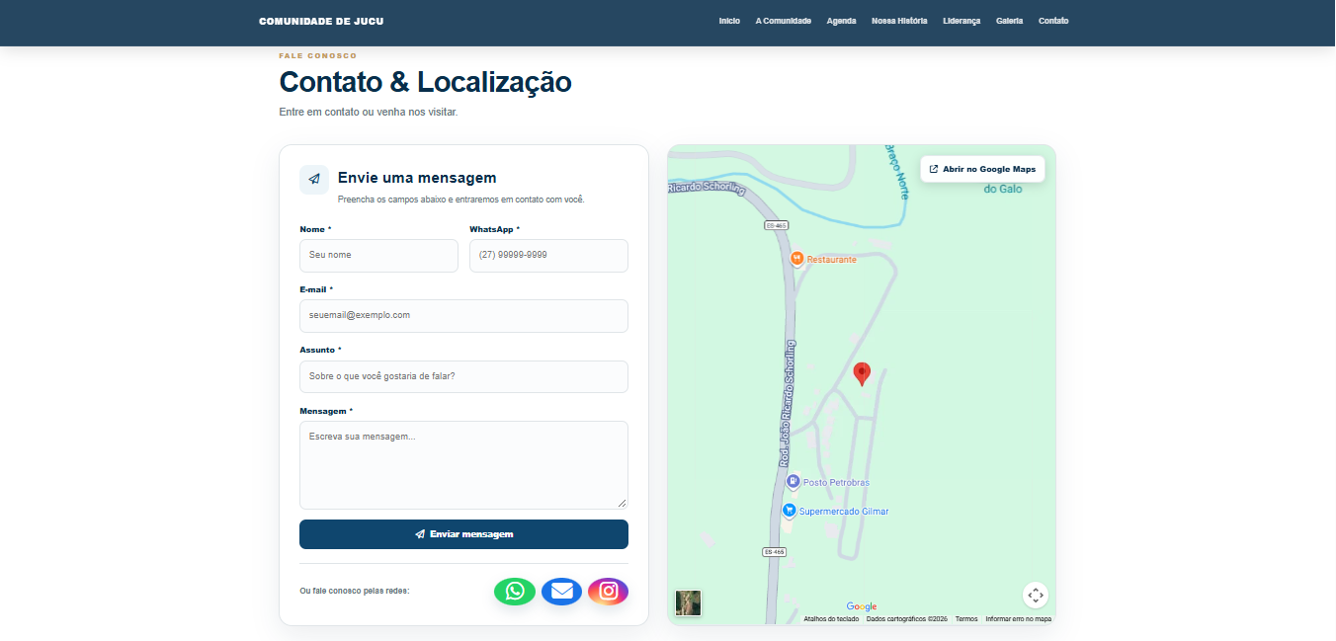The image size is (1336, 641).
Task: Open the email envelope contact icon
Action: 561,591
